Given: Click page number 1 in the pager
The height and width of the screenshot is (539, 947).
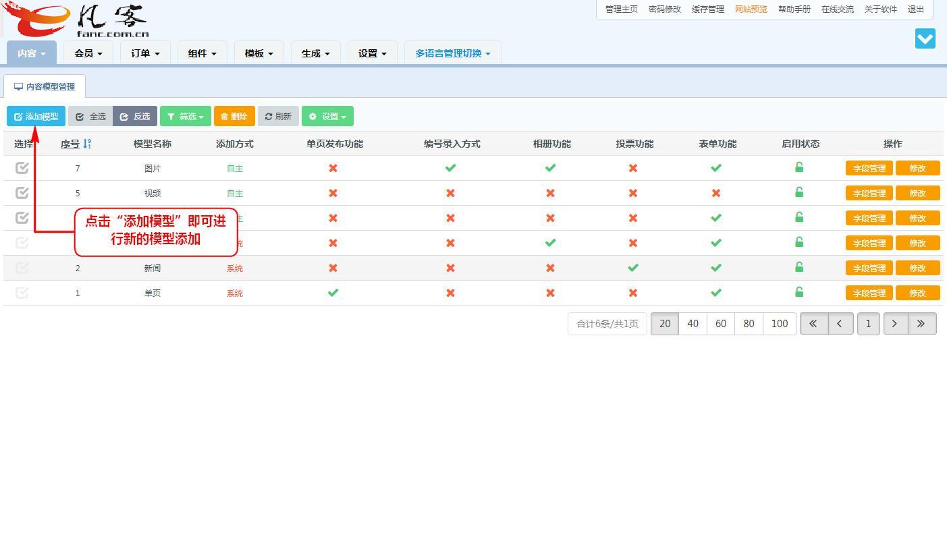Looking at the screenshot, I should tap(868, 324).
